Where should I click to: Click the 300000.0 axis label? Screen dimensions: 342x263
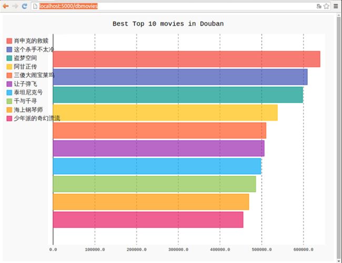(x=178, y=249)
